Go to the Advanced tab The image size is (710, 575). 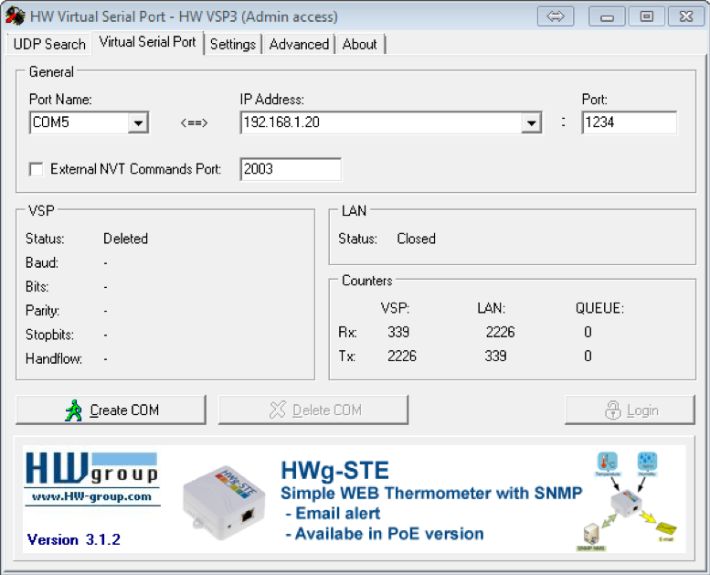pyautogui.click(x=299, y=45)
